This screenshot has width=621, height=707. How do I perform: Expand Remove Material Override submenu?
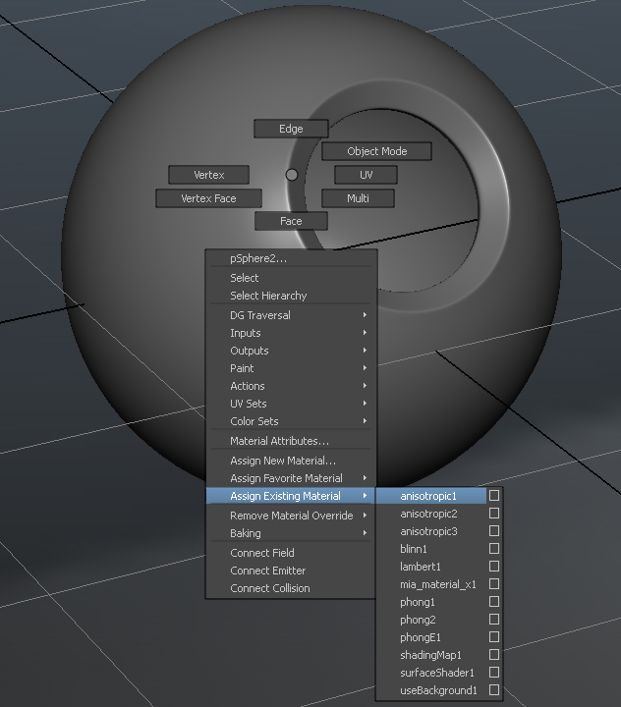point(291,516)
